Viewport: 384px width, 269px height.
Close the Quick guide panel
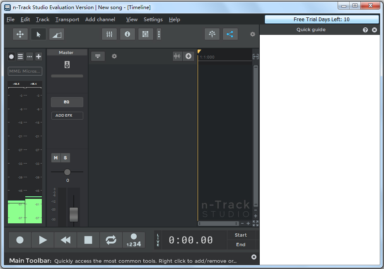click(374, 30)
